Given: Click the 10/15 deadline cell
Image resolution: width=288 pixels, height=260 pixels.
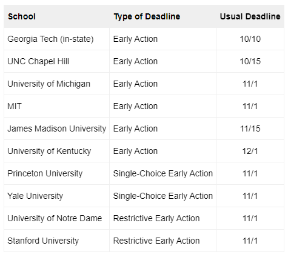Looking at the screenshot, I should coord(250,61).
